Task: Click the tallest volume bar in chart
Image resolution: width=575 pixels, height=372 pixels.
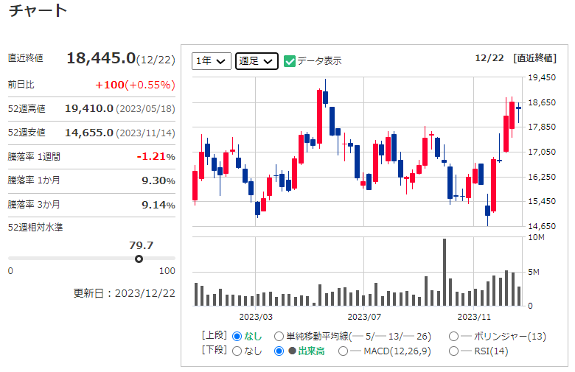Action: (445, 273)
